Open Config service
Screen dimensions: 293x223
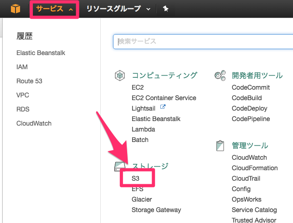(241, 189)
